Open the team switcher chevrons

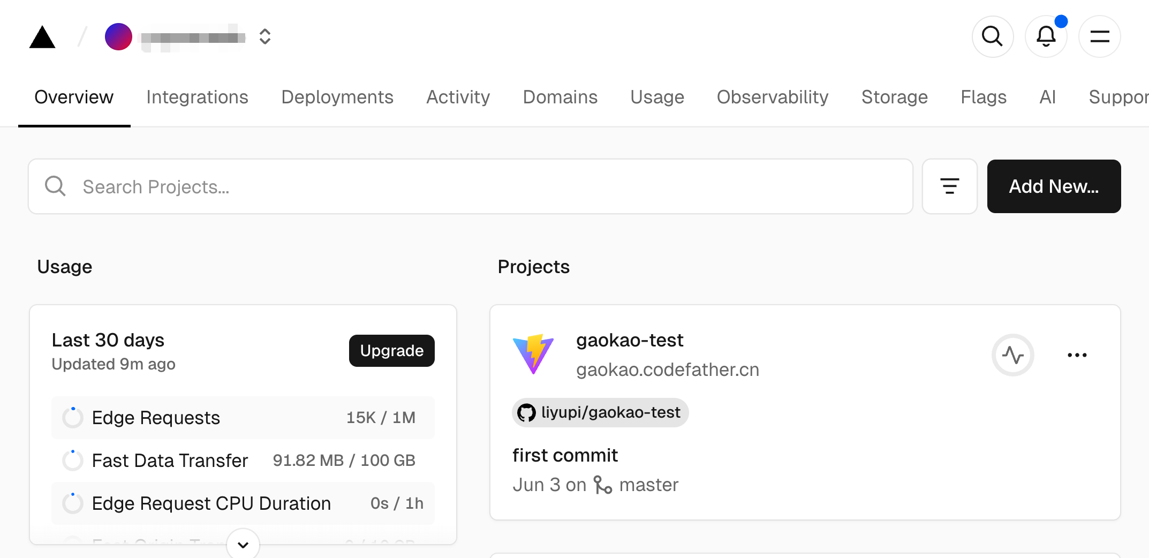tap(264, 37)
